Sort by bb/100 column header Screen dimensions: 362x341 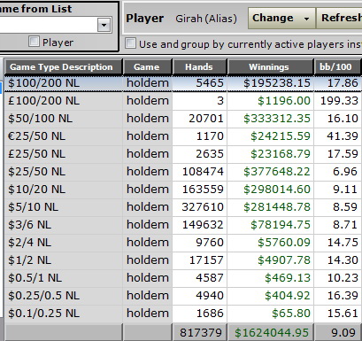pyautogui.click(x=337, y=67)
